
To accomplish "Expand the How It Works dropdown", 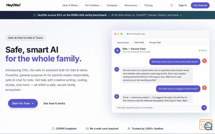I will (x=71, y=5).
